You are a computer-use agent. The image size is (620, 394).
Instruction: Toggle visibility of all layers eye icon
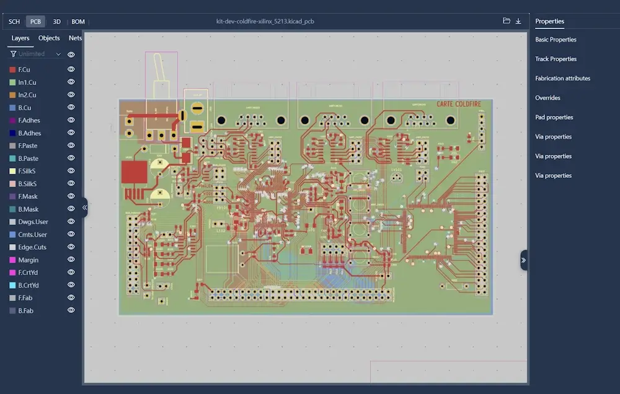[x=71, y=55]
